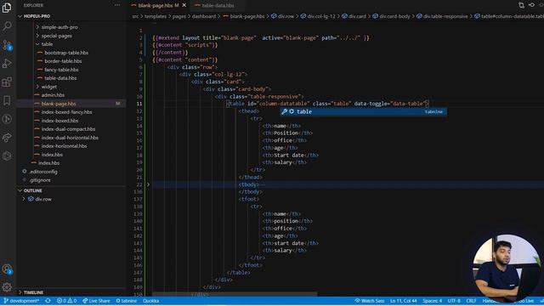544x306 pixels.
Task: Expand the TIMELINE section
Action: [x=33, y=292]
